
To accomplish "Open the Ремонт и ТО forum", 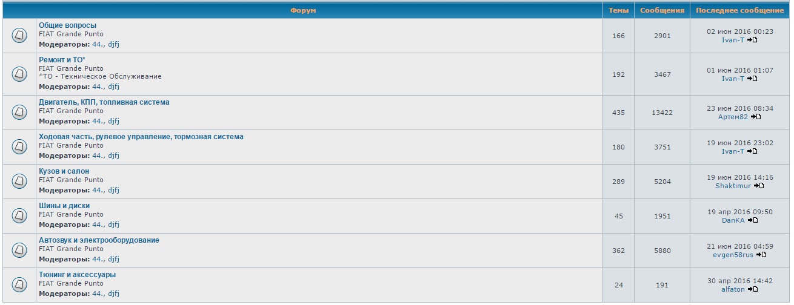I will (62, 59).
